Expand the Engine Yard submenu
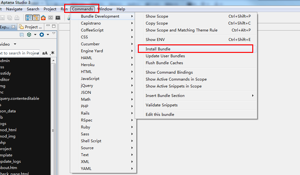This screenshot has width=300, height=175. point(103,51)
